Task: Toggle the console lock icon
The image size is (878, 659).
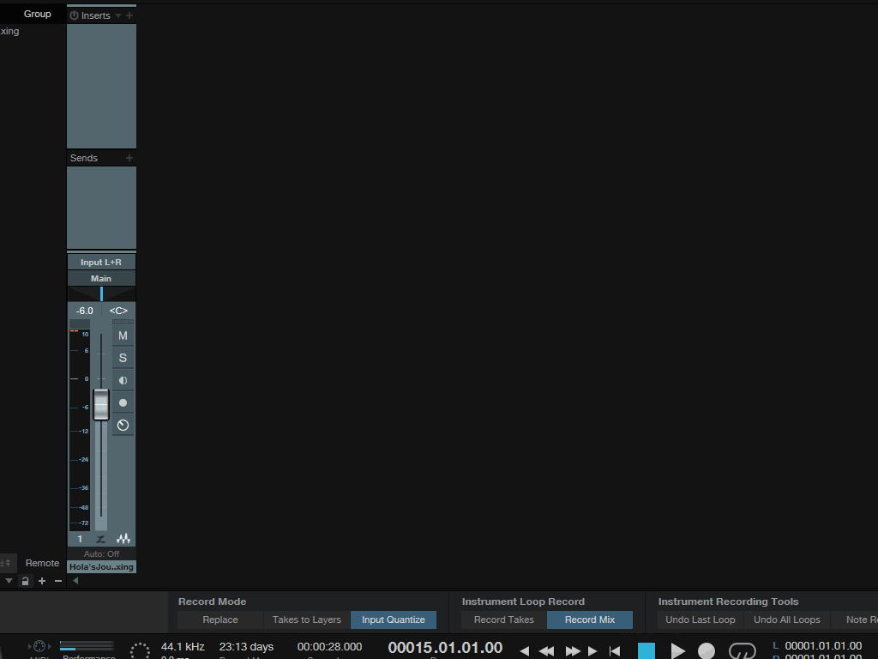Action: pos(25,581)
